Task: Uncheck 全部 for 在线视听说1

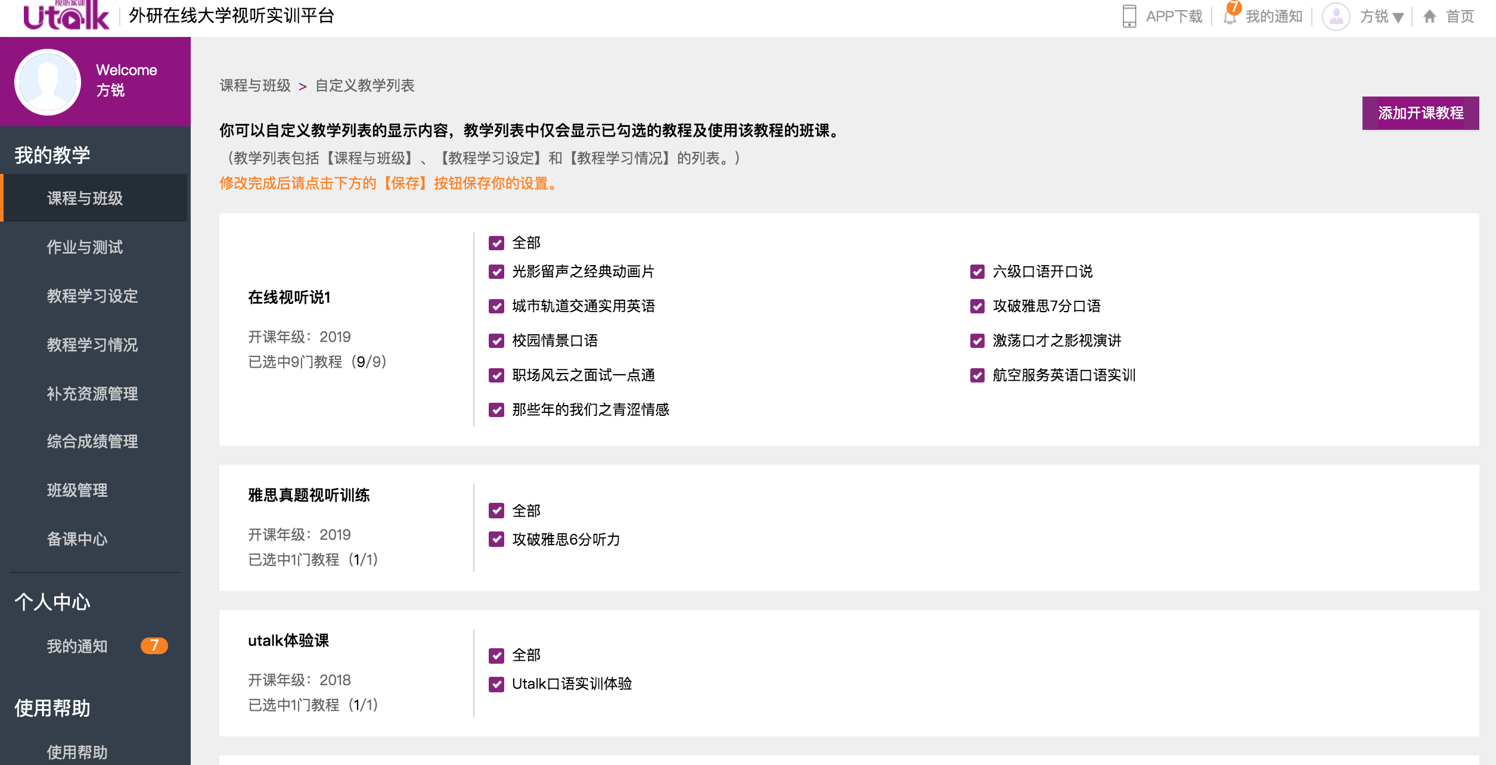Action: click(x=496, y=243)
